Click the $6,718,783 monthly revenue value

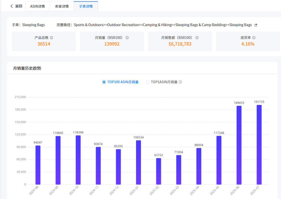[x=180, y=44]
